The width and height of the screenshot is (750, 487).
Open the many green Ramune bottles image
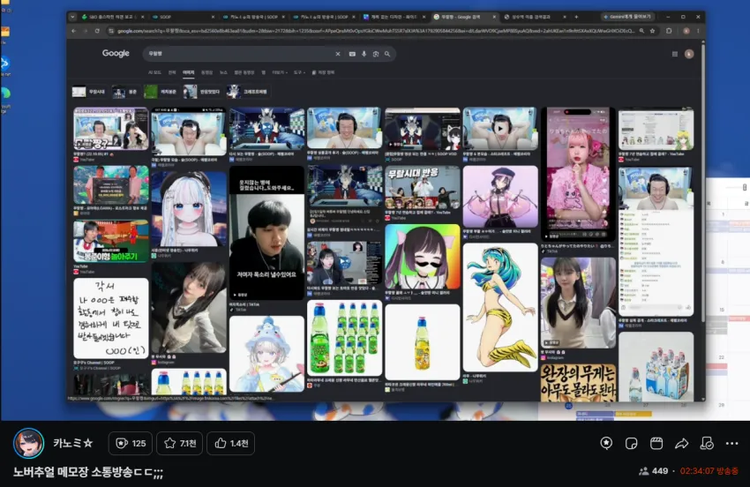[x=344, y=338]
